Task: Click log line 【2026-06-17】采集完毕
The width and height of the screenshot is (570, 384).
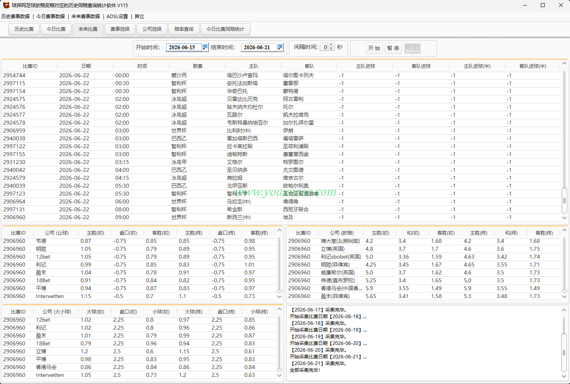Action: tap(319, 310)
